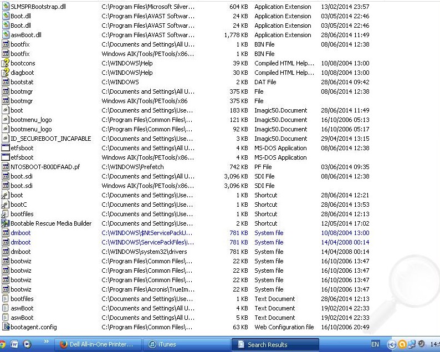Select file name 'aswBoot.dll'
The width and height of the screenshot is (440, 352).
point(26,35)
